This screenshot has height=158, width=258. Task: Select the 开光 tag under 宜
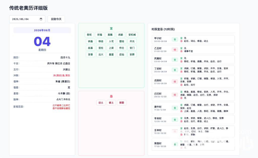pos(132,41)
